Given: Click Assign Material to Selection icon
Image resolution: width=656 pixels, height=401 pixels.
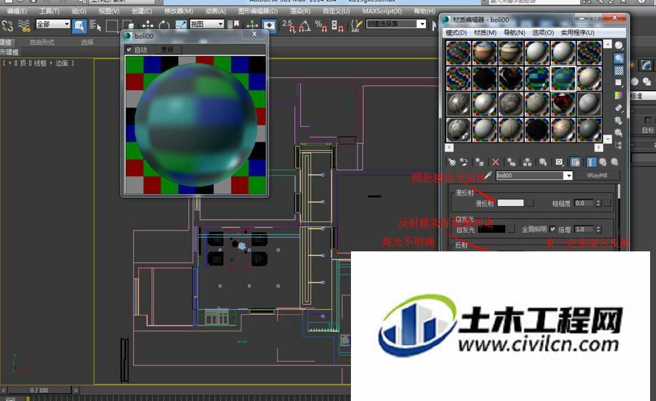Looking at the screenshot, I should [480, 162].
